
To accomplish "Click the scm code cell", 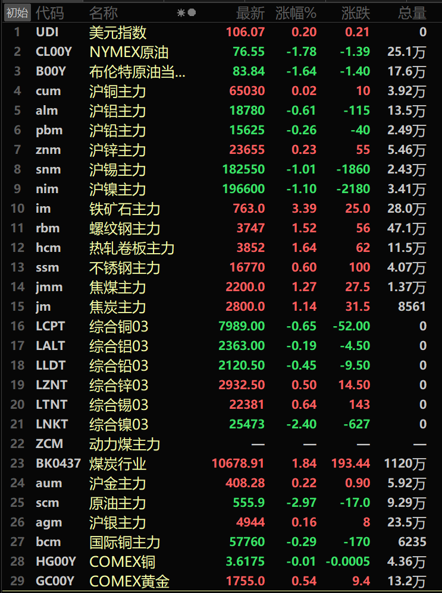I will pos(48,503).
